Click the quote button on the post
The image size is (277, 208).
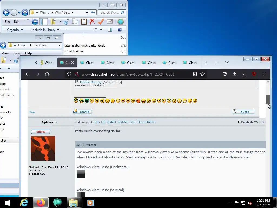pos(243,112)
